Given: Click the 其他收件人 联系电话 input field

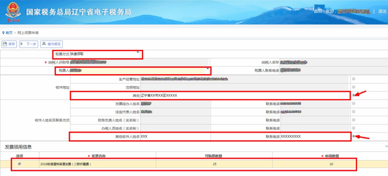Looking at the screenshot, I should [x=315, y=136].
